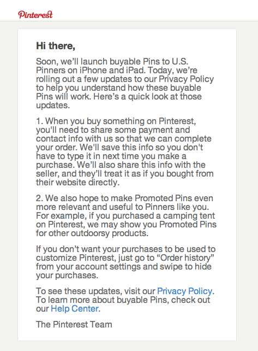Image resolution: width=258 pixels, height=351 pixels.
Task: Click the Pinterest logo in the header
Action: pyautogui.click(x=35, y=15)
